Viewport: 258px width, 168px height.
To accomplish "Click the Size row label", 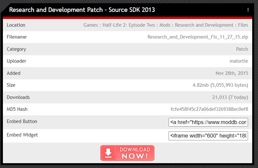I will coord(11,85).
